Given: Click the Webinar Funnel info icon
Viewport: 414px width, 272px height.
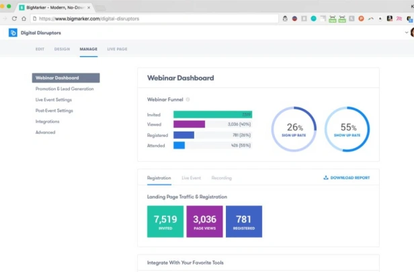Looking at the screenshot, I should [x=188, y=99].
